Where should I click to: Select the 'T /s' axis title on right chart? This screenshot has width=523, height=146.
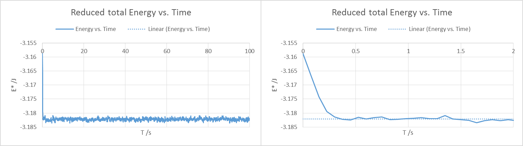click(407, 133)
